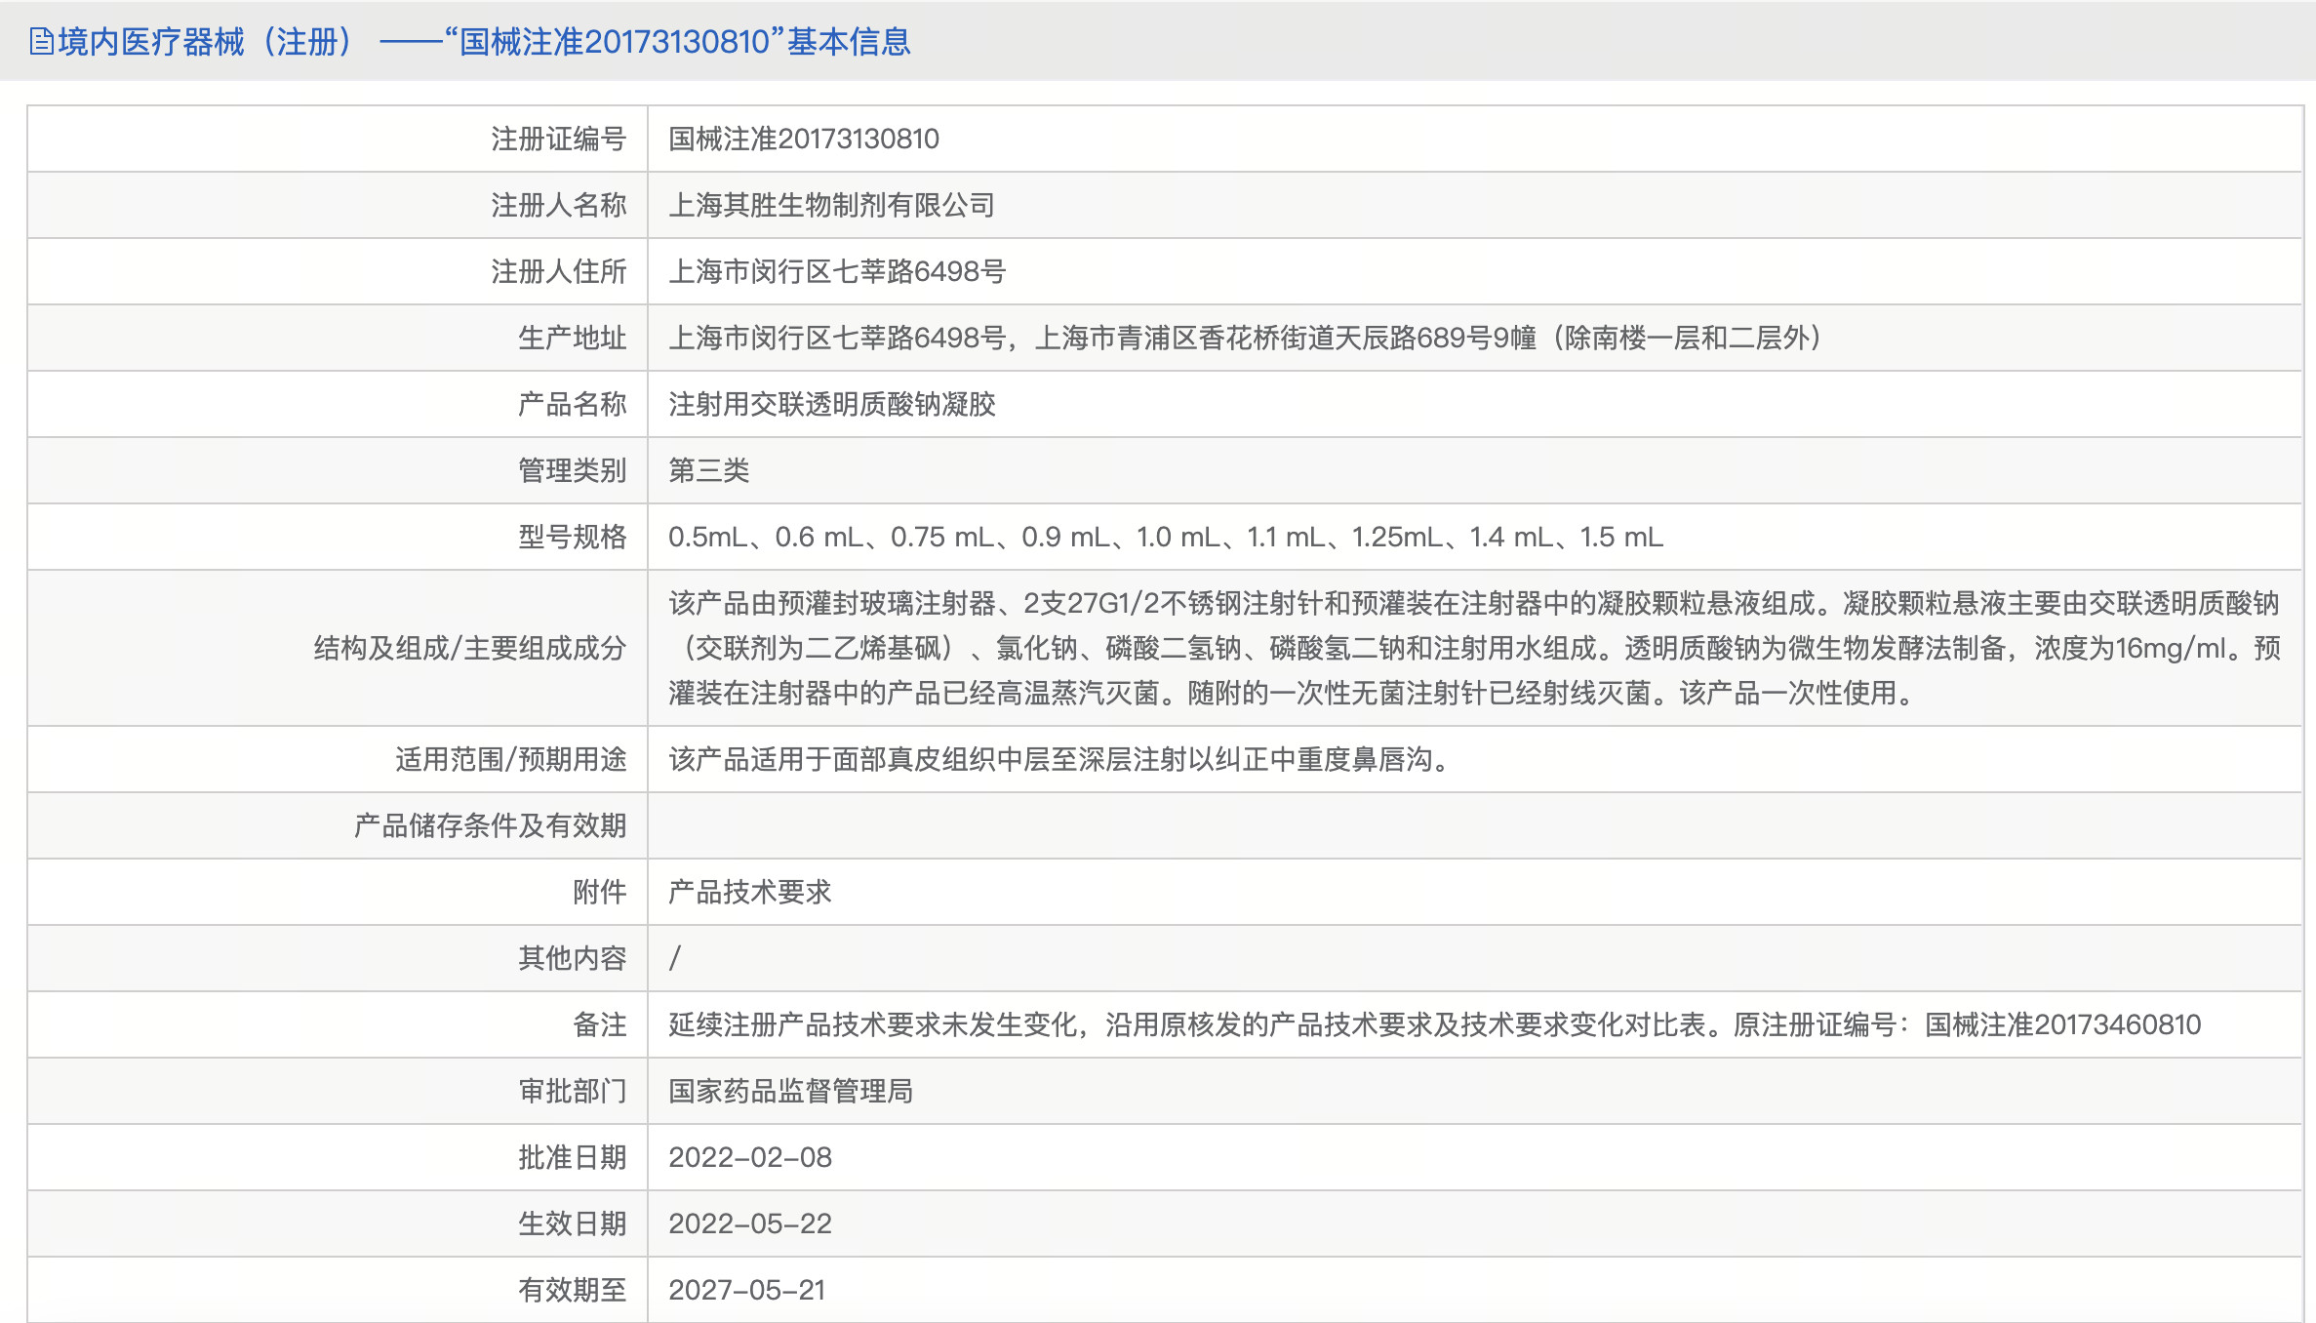The height and width of the screenshot is (1323, 2316).
Task: Click the 生产地址 label
Action: tap(572, 339)
